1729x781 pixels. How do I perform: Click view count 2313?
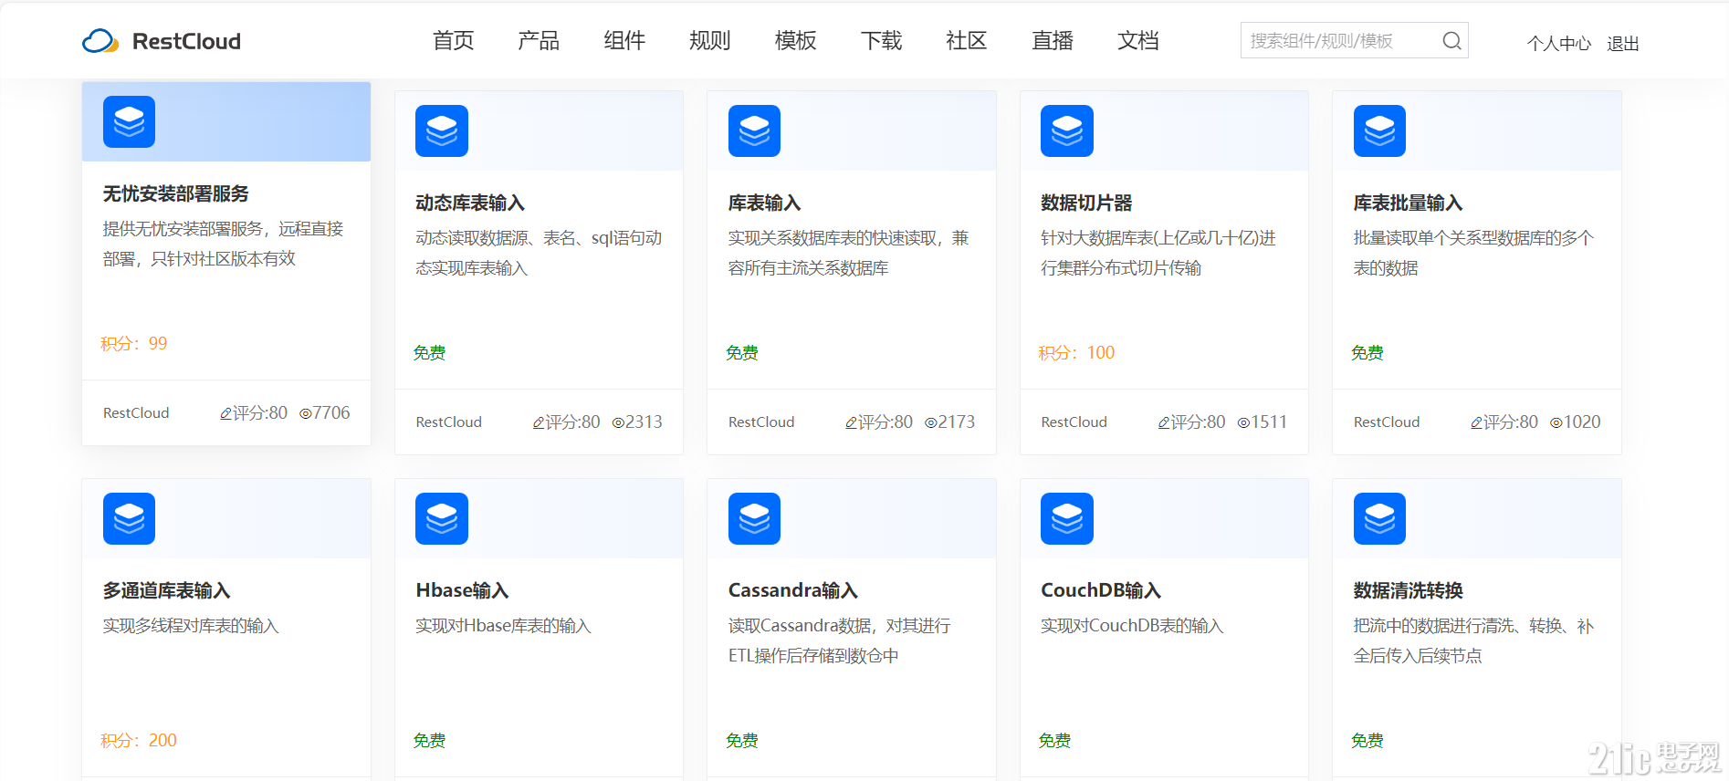(x=637, y=422)
